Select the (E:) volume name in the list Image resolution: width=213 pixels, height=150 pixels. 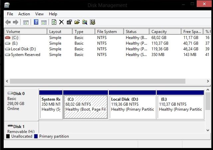[x=15, y=43]
